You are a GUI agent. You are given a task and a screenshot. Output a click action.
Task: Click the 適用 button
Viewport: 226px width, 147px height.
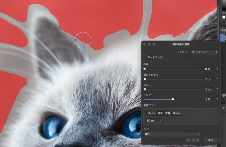coord(210,140)
